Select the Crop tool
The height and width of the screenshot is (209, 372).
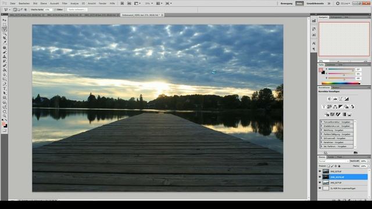4,38
